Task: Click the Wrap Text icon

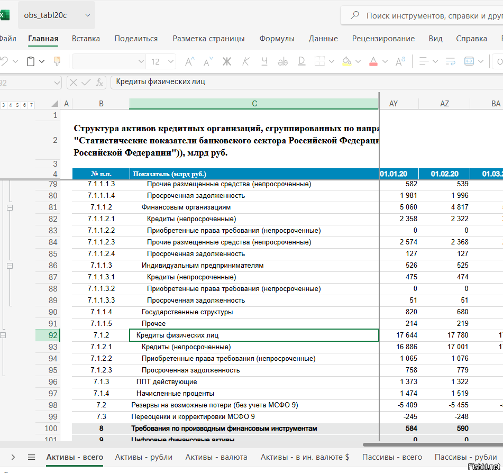Action: click(450, 61)
